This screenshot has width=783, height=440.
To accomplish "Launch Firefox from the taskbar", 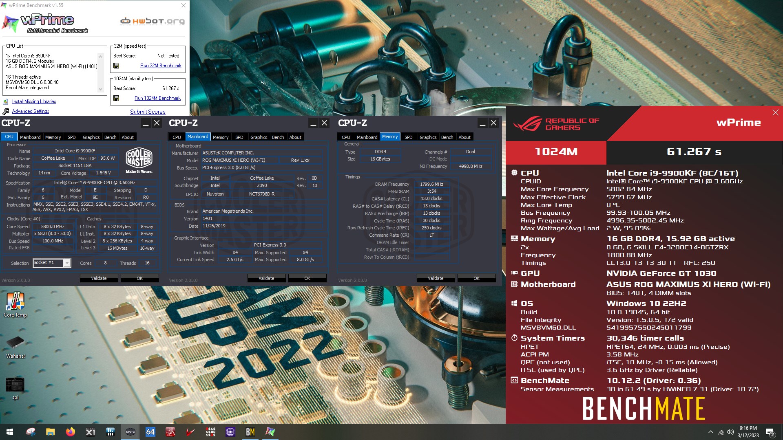I will point(70,432).
